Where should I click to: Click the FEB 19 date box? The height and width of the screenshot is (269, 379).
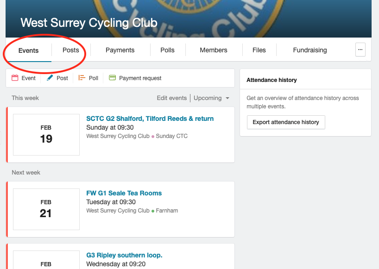(46, 135)
